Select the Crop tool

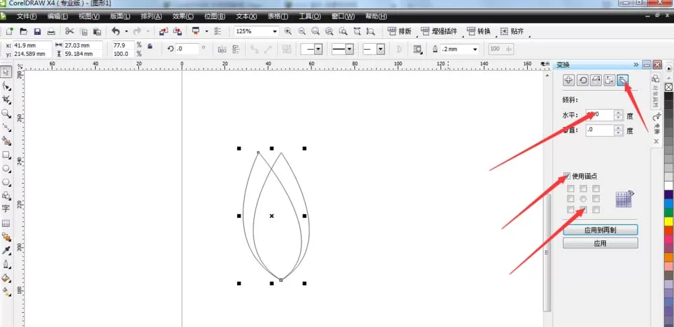(x=6, y=100)
